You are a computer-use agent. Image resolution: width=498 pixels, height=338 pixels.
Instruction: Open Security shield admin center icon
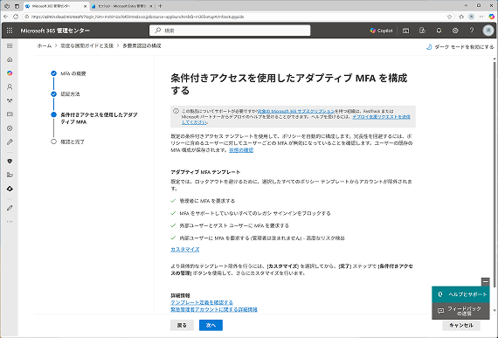click(x=10, y=162)
